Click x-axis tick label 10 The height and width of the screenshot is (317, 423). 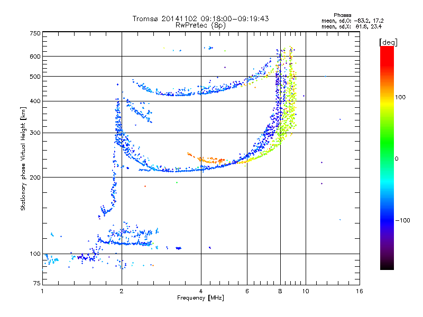pyautogui.click(x=306, y=291)
